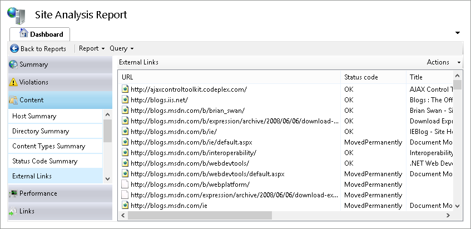This screenshot has height=229, width=471.
Task: Sort by Status code column header
Action: click(x=361, y=77)
